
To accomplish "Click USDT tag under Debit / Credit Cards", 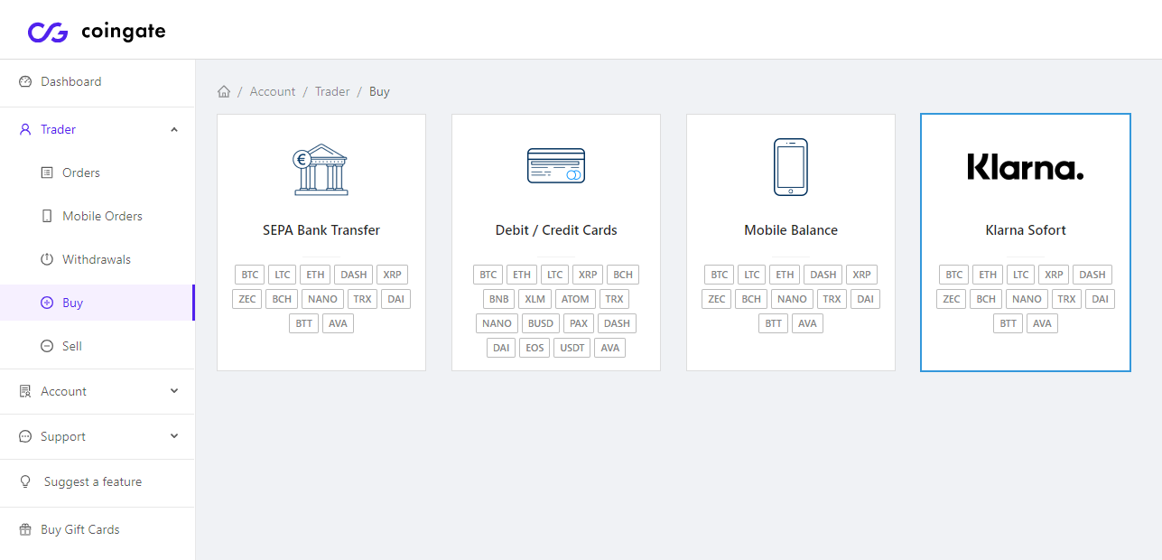I will point(572,348).
